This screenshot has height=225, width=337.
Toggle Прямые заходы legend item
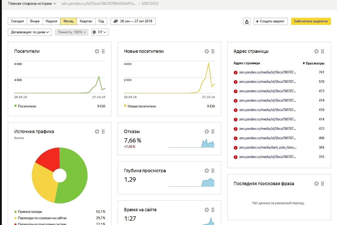tap(30, 212)
